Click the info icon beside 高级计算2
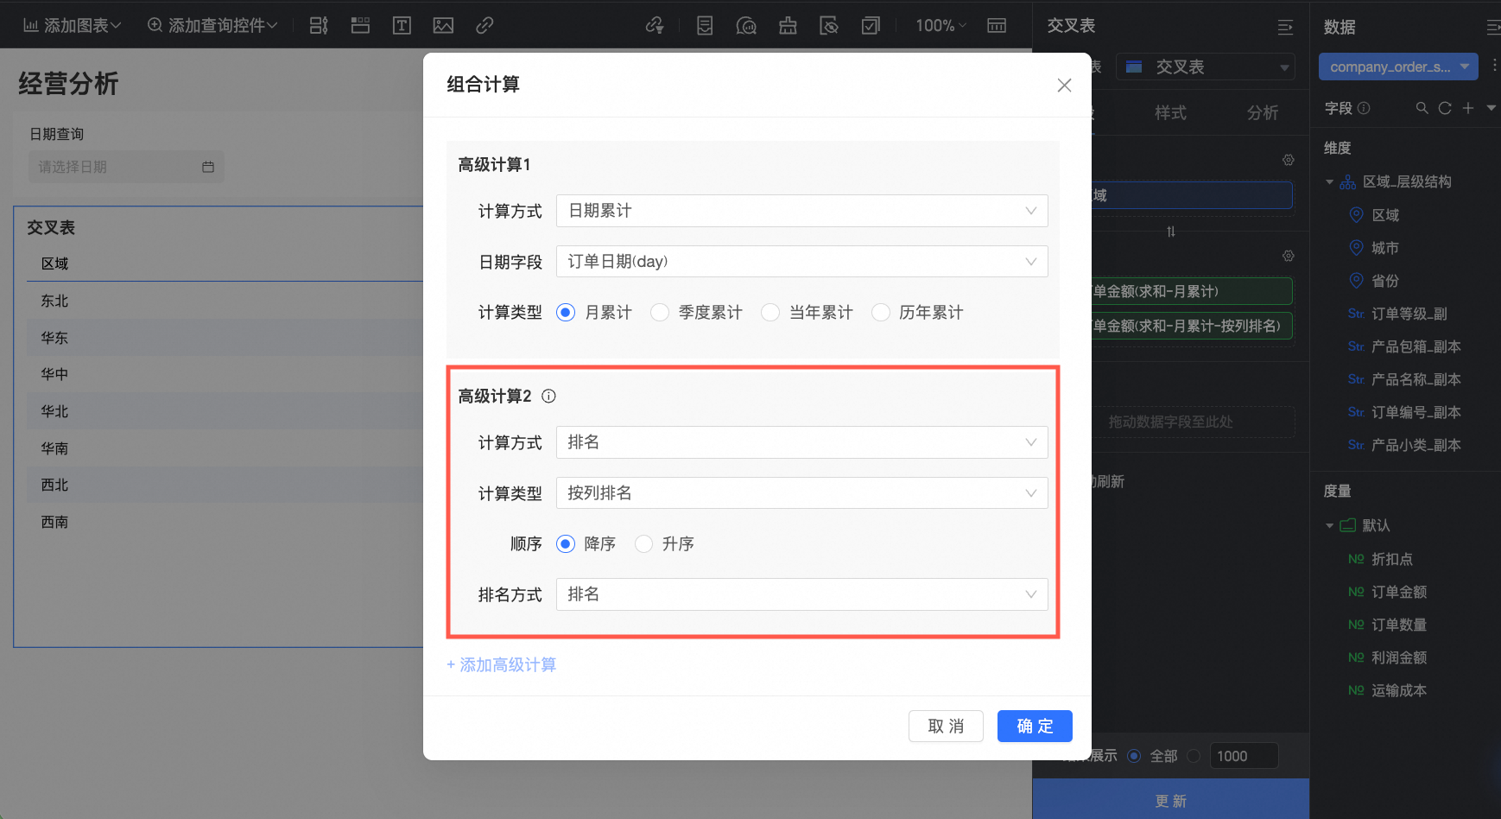1501x819 pixels. [x=548, y=397]
